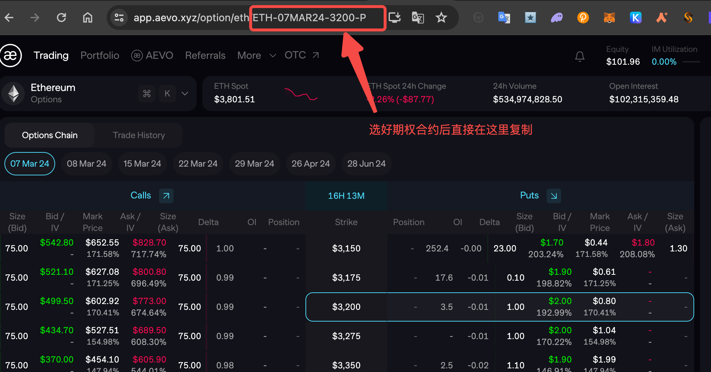
Task: Click the Calls header label
Action: tap(141, 196)
